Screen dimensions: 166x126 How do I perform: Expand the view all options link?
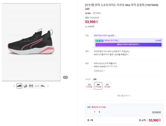tap(124, 95)
